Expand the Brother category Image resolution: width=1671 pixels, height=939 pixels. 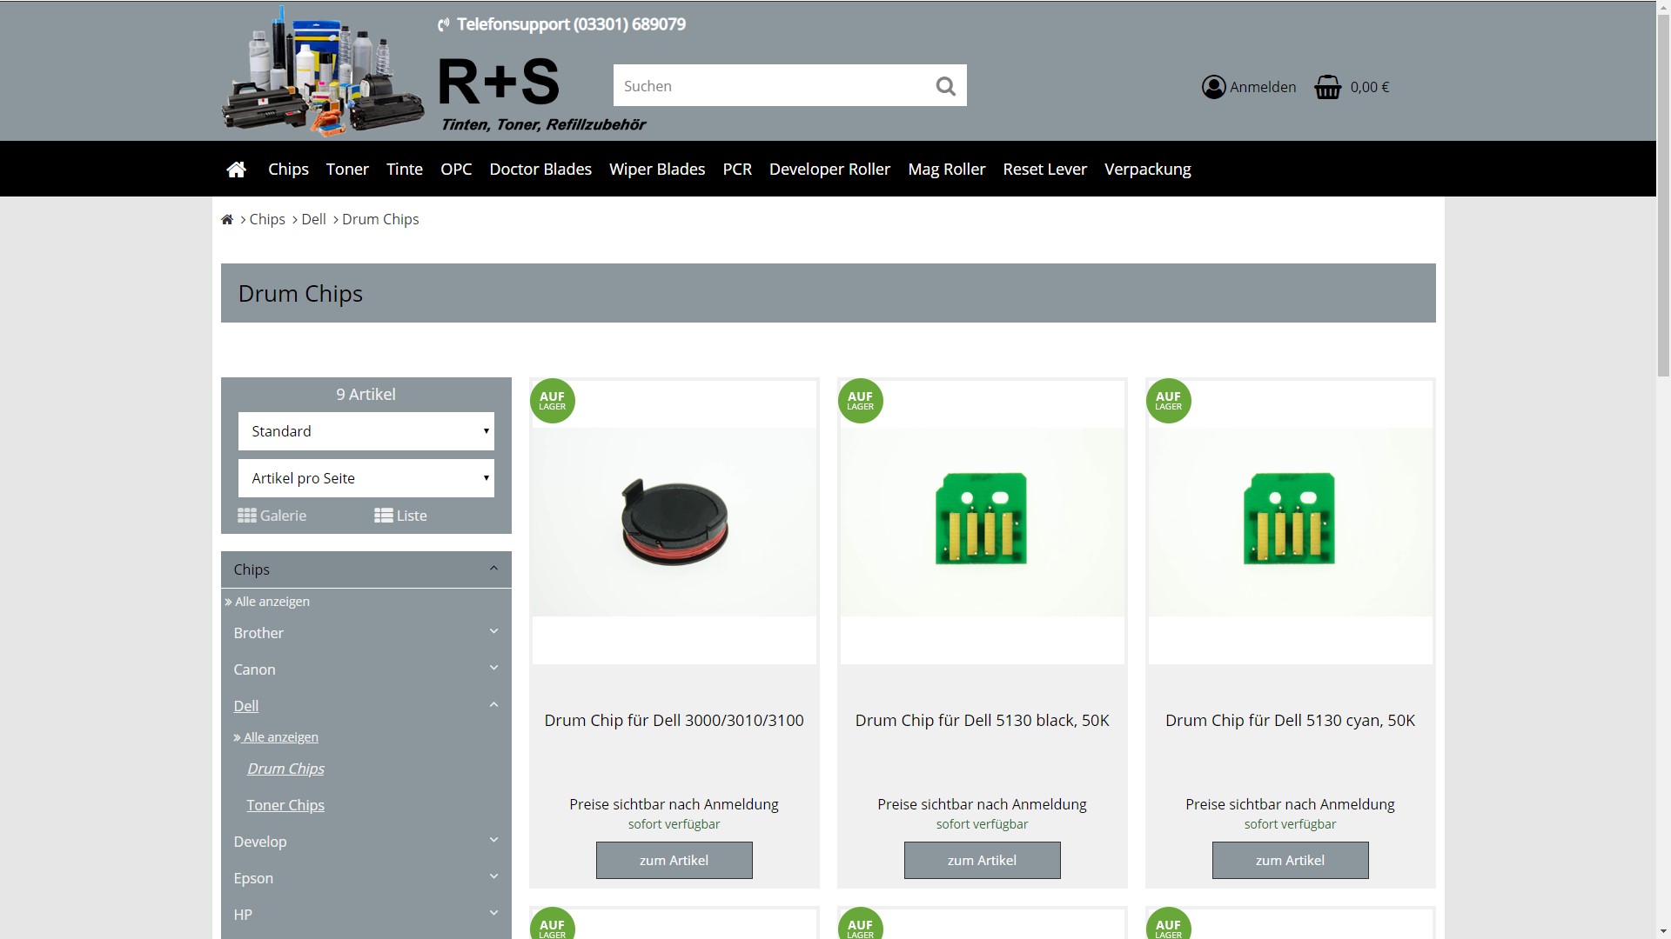point(493,631)
